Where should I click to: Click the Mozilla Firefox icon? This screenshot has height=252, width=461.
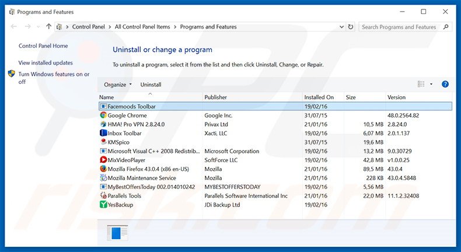click(x=103, y=169)
